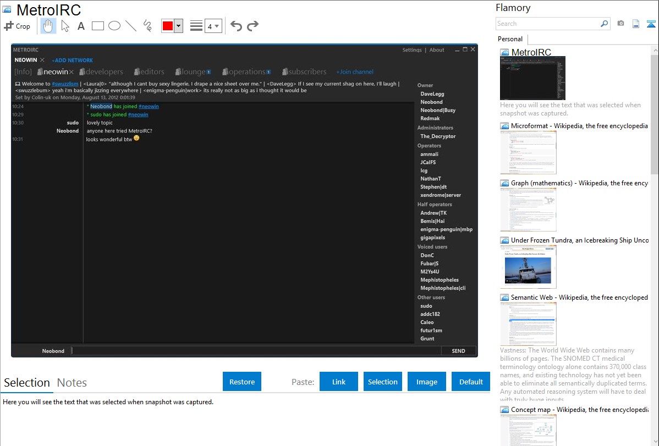Click in the Flamory search field

(x=547, y=24)
